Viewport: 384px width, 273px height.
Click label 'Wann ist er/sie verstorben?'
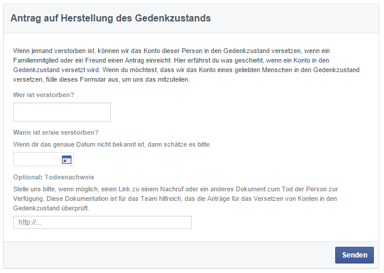pos(56,132)
